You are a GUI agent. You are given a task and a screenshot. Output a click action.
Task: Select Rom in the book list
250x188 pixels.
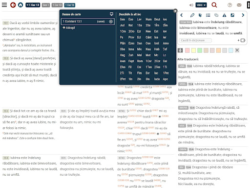[140, 61]
